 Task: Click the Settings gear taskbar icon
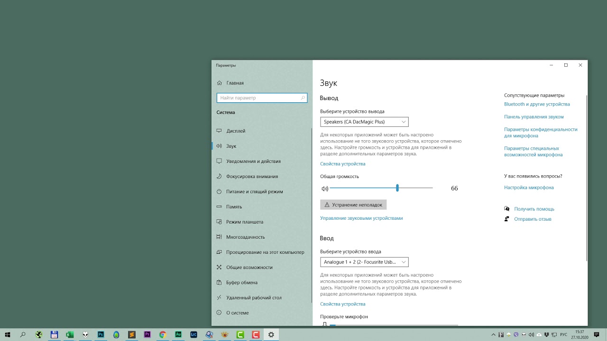271,334
